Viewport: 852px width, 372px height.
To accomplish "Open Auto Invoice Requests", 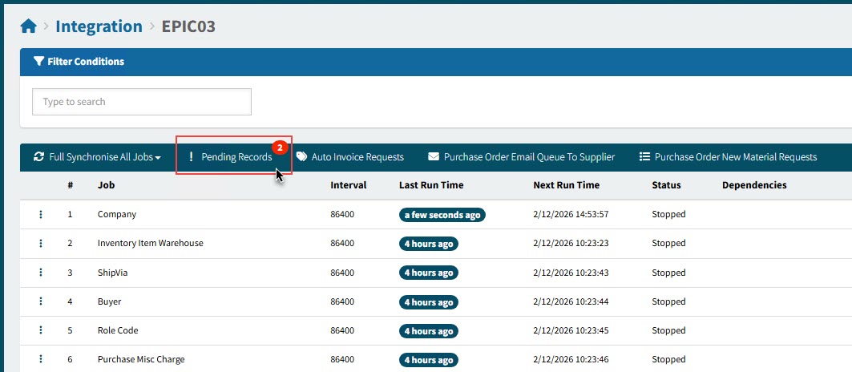I will coord(349,157).
